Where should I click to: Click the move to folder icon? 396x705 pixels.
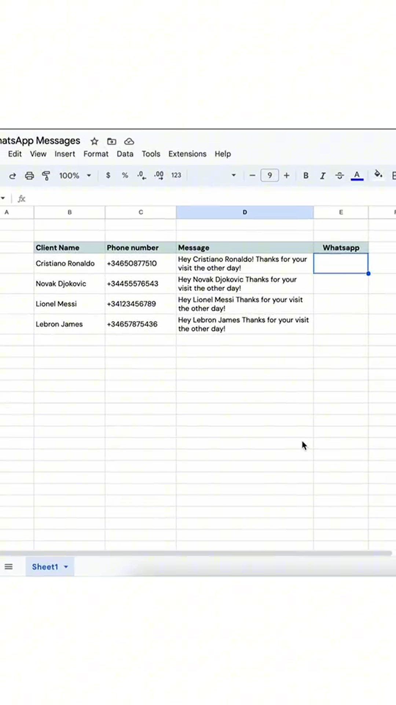(x=111, y=141)
